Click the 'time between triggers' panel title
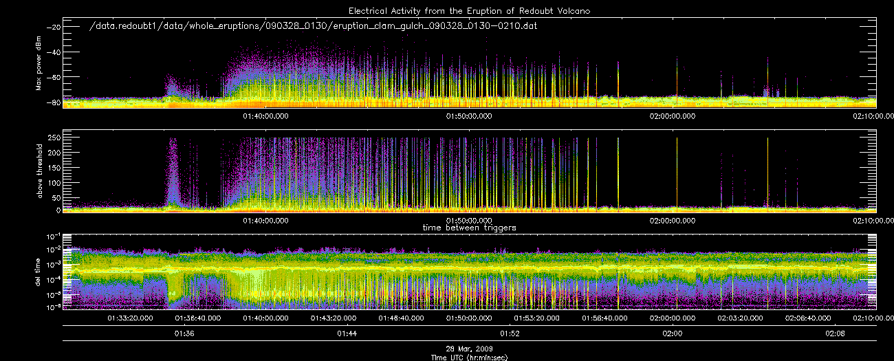 tap(469, 227)
